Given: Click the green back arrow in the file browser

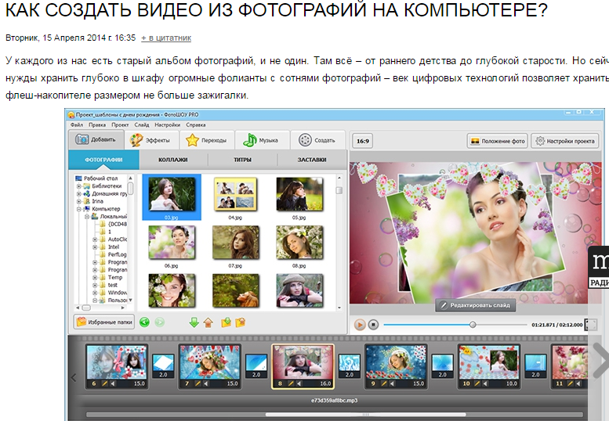Looking at the screenshot, I should 144,322.
